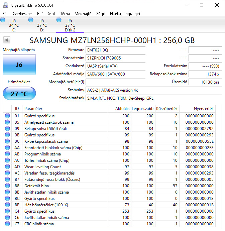Open the Meghajtó menu
225x231 pixels.
[x=83, y=14]
